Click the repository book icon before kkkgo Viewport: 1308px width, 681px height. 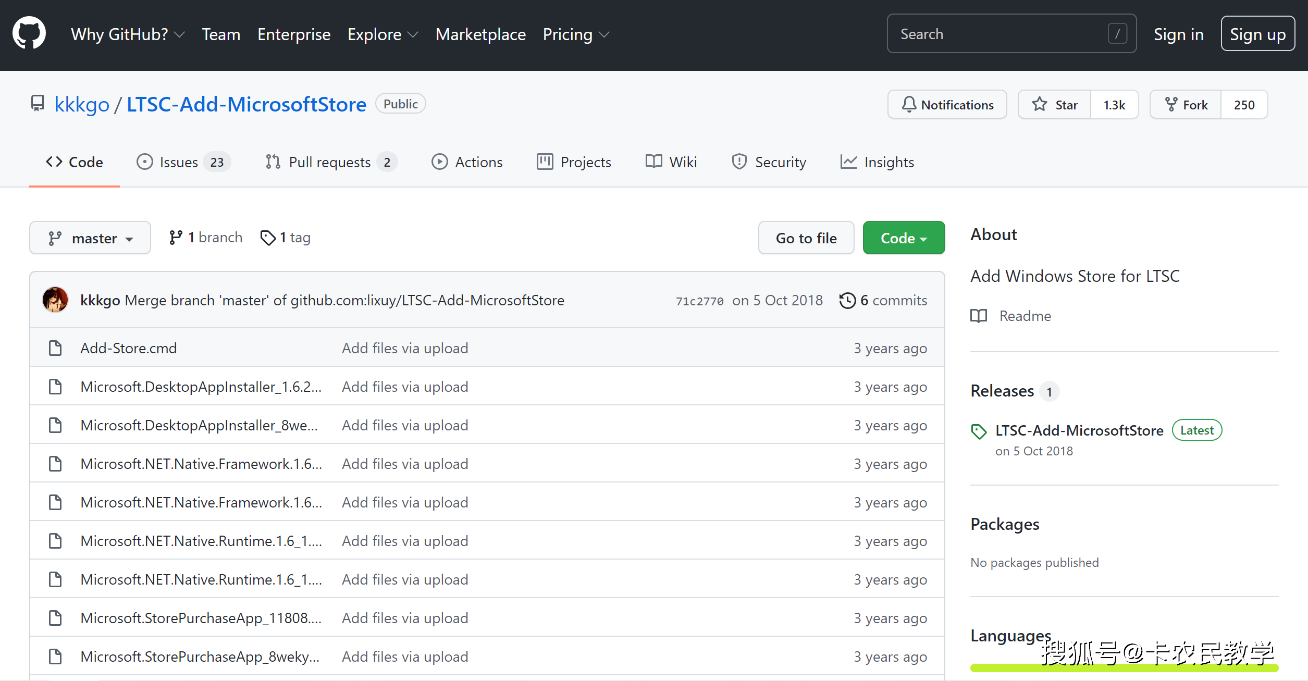click(38, 103)
